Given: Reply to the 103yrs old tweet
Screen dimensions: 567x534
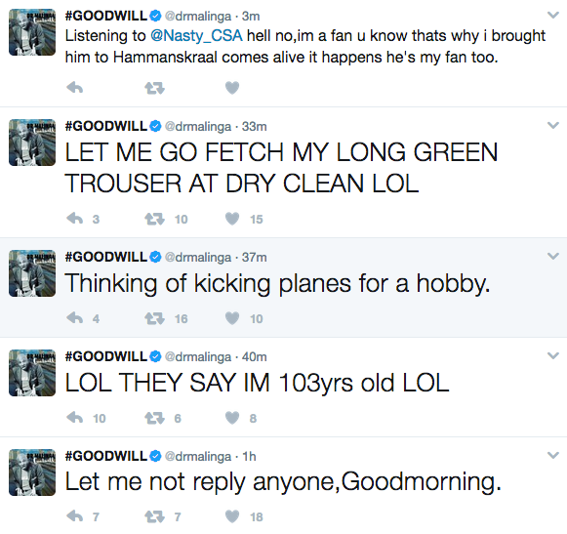Looking at the screenshot, I should coord(75,418).
